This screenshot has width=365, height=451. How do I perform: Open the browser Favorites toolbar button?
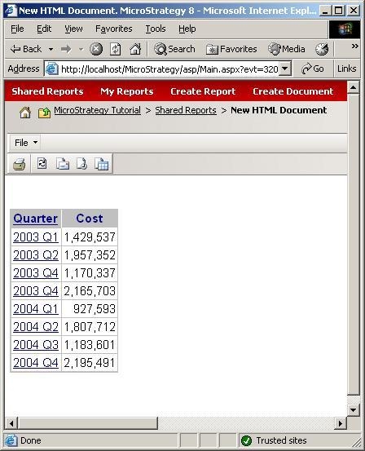pyautogui.click(x=231, y=49)
